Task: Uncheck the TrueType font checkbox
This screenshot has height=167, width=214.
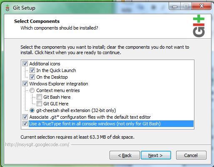Action: click(x=25, y=124)
